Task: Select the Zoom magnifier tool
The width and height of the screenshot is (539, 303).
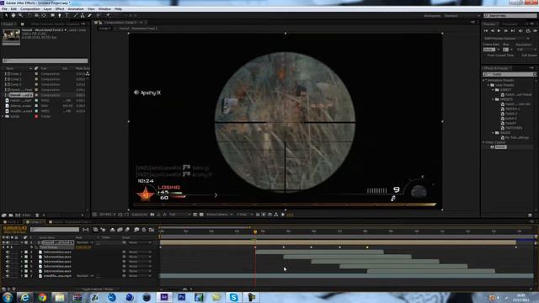Action: coord(20,15)
